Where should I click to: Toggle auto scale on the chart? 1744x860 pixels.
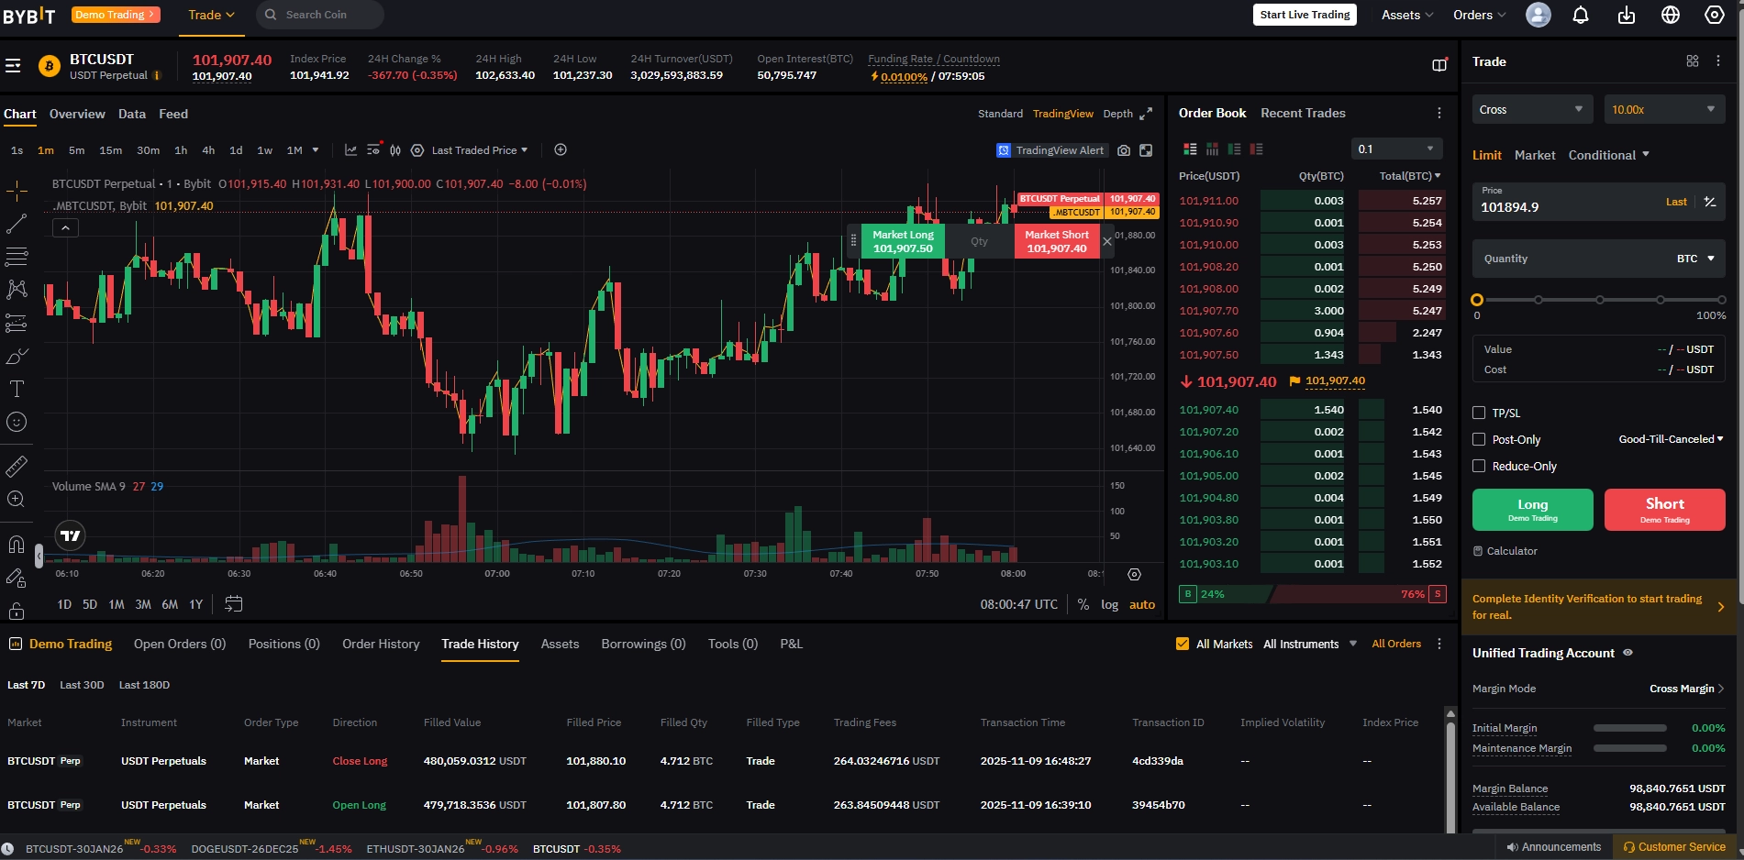(x=1142, y=604)
